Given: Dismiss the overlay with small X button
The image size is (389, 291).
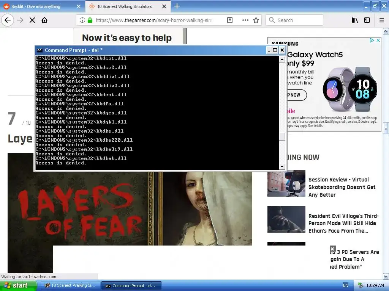Looking at the screenshot, I should [333, 249].
